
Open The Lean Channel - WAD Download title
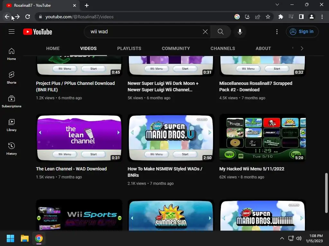tap(71, 169)
